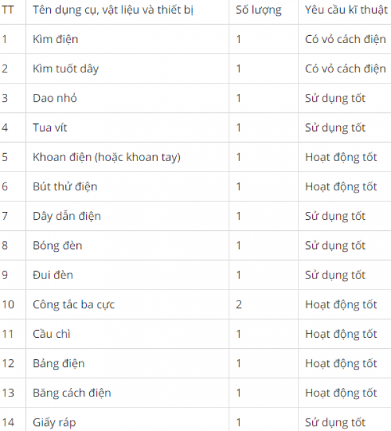Select "Có vỏ cách điện" in Kìm điện row
The height and width of the screenshot is (431, 391).
(345, 39)
